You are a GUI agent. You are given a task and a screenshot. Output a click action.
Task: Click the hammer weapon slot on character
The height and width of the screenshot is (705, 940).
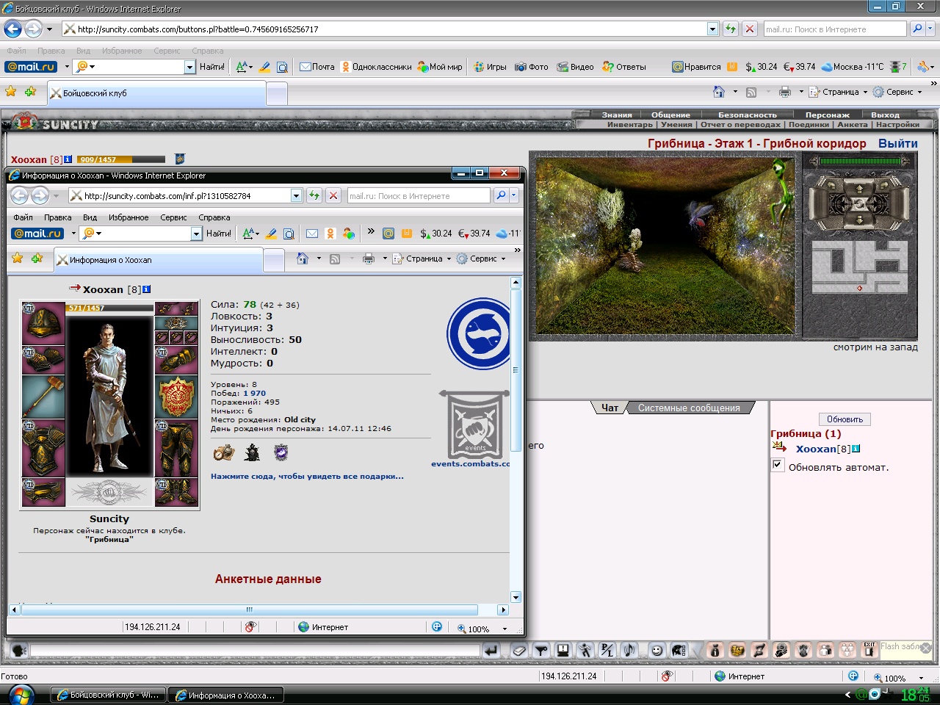pyautogui.click(x=43, y=397)
